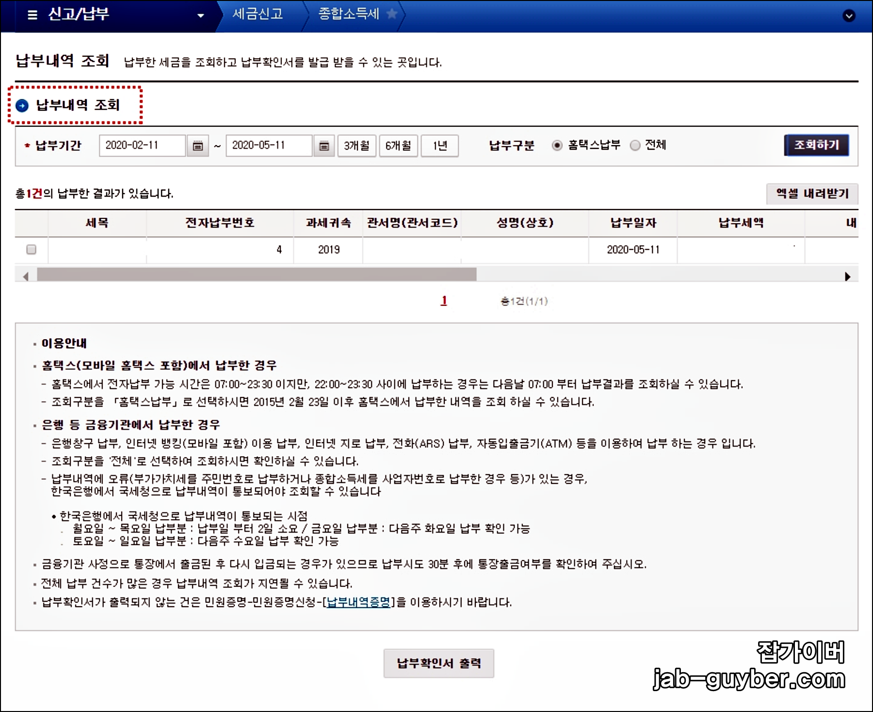The height and width of the screenshot is (712, 873).
Task: Open the 세금신고 breadcrumb item
Action: tap(258, 14)
